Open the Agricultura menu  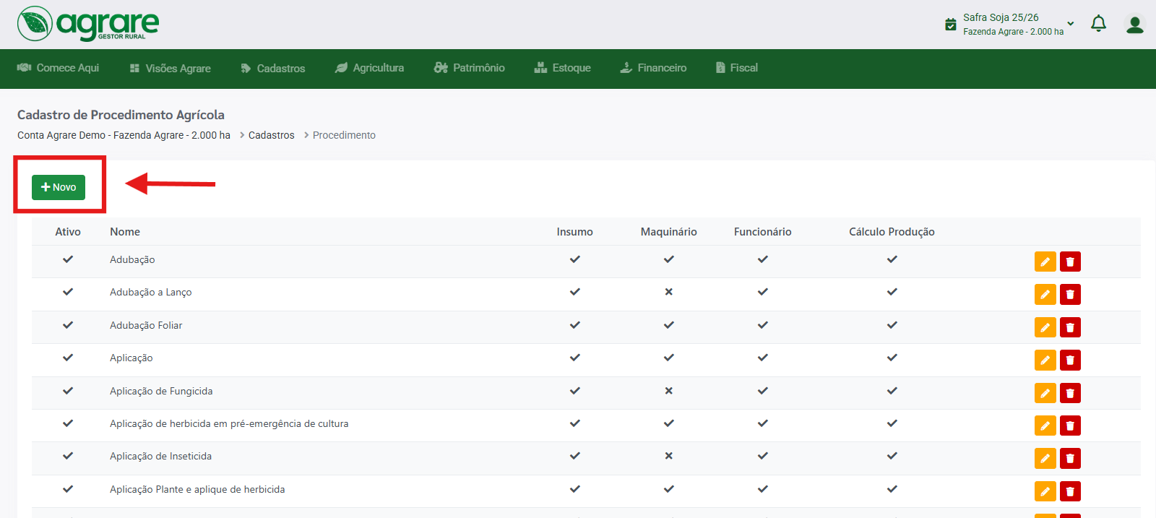tap(369, 68)
